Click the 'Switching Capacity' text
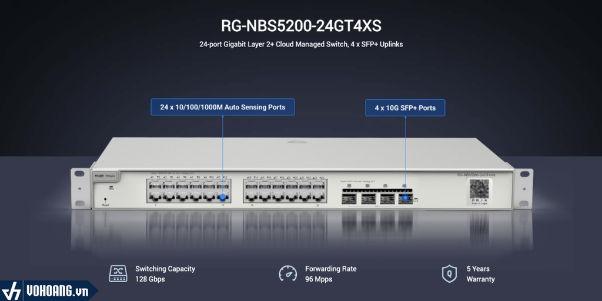The image size is (602, 301). click(165, 269)
